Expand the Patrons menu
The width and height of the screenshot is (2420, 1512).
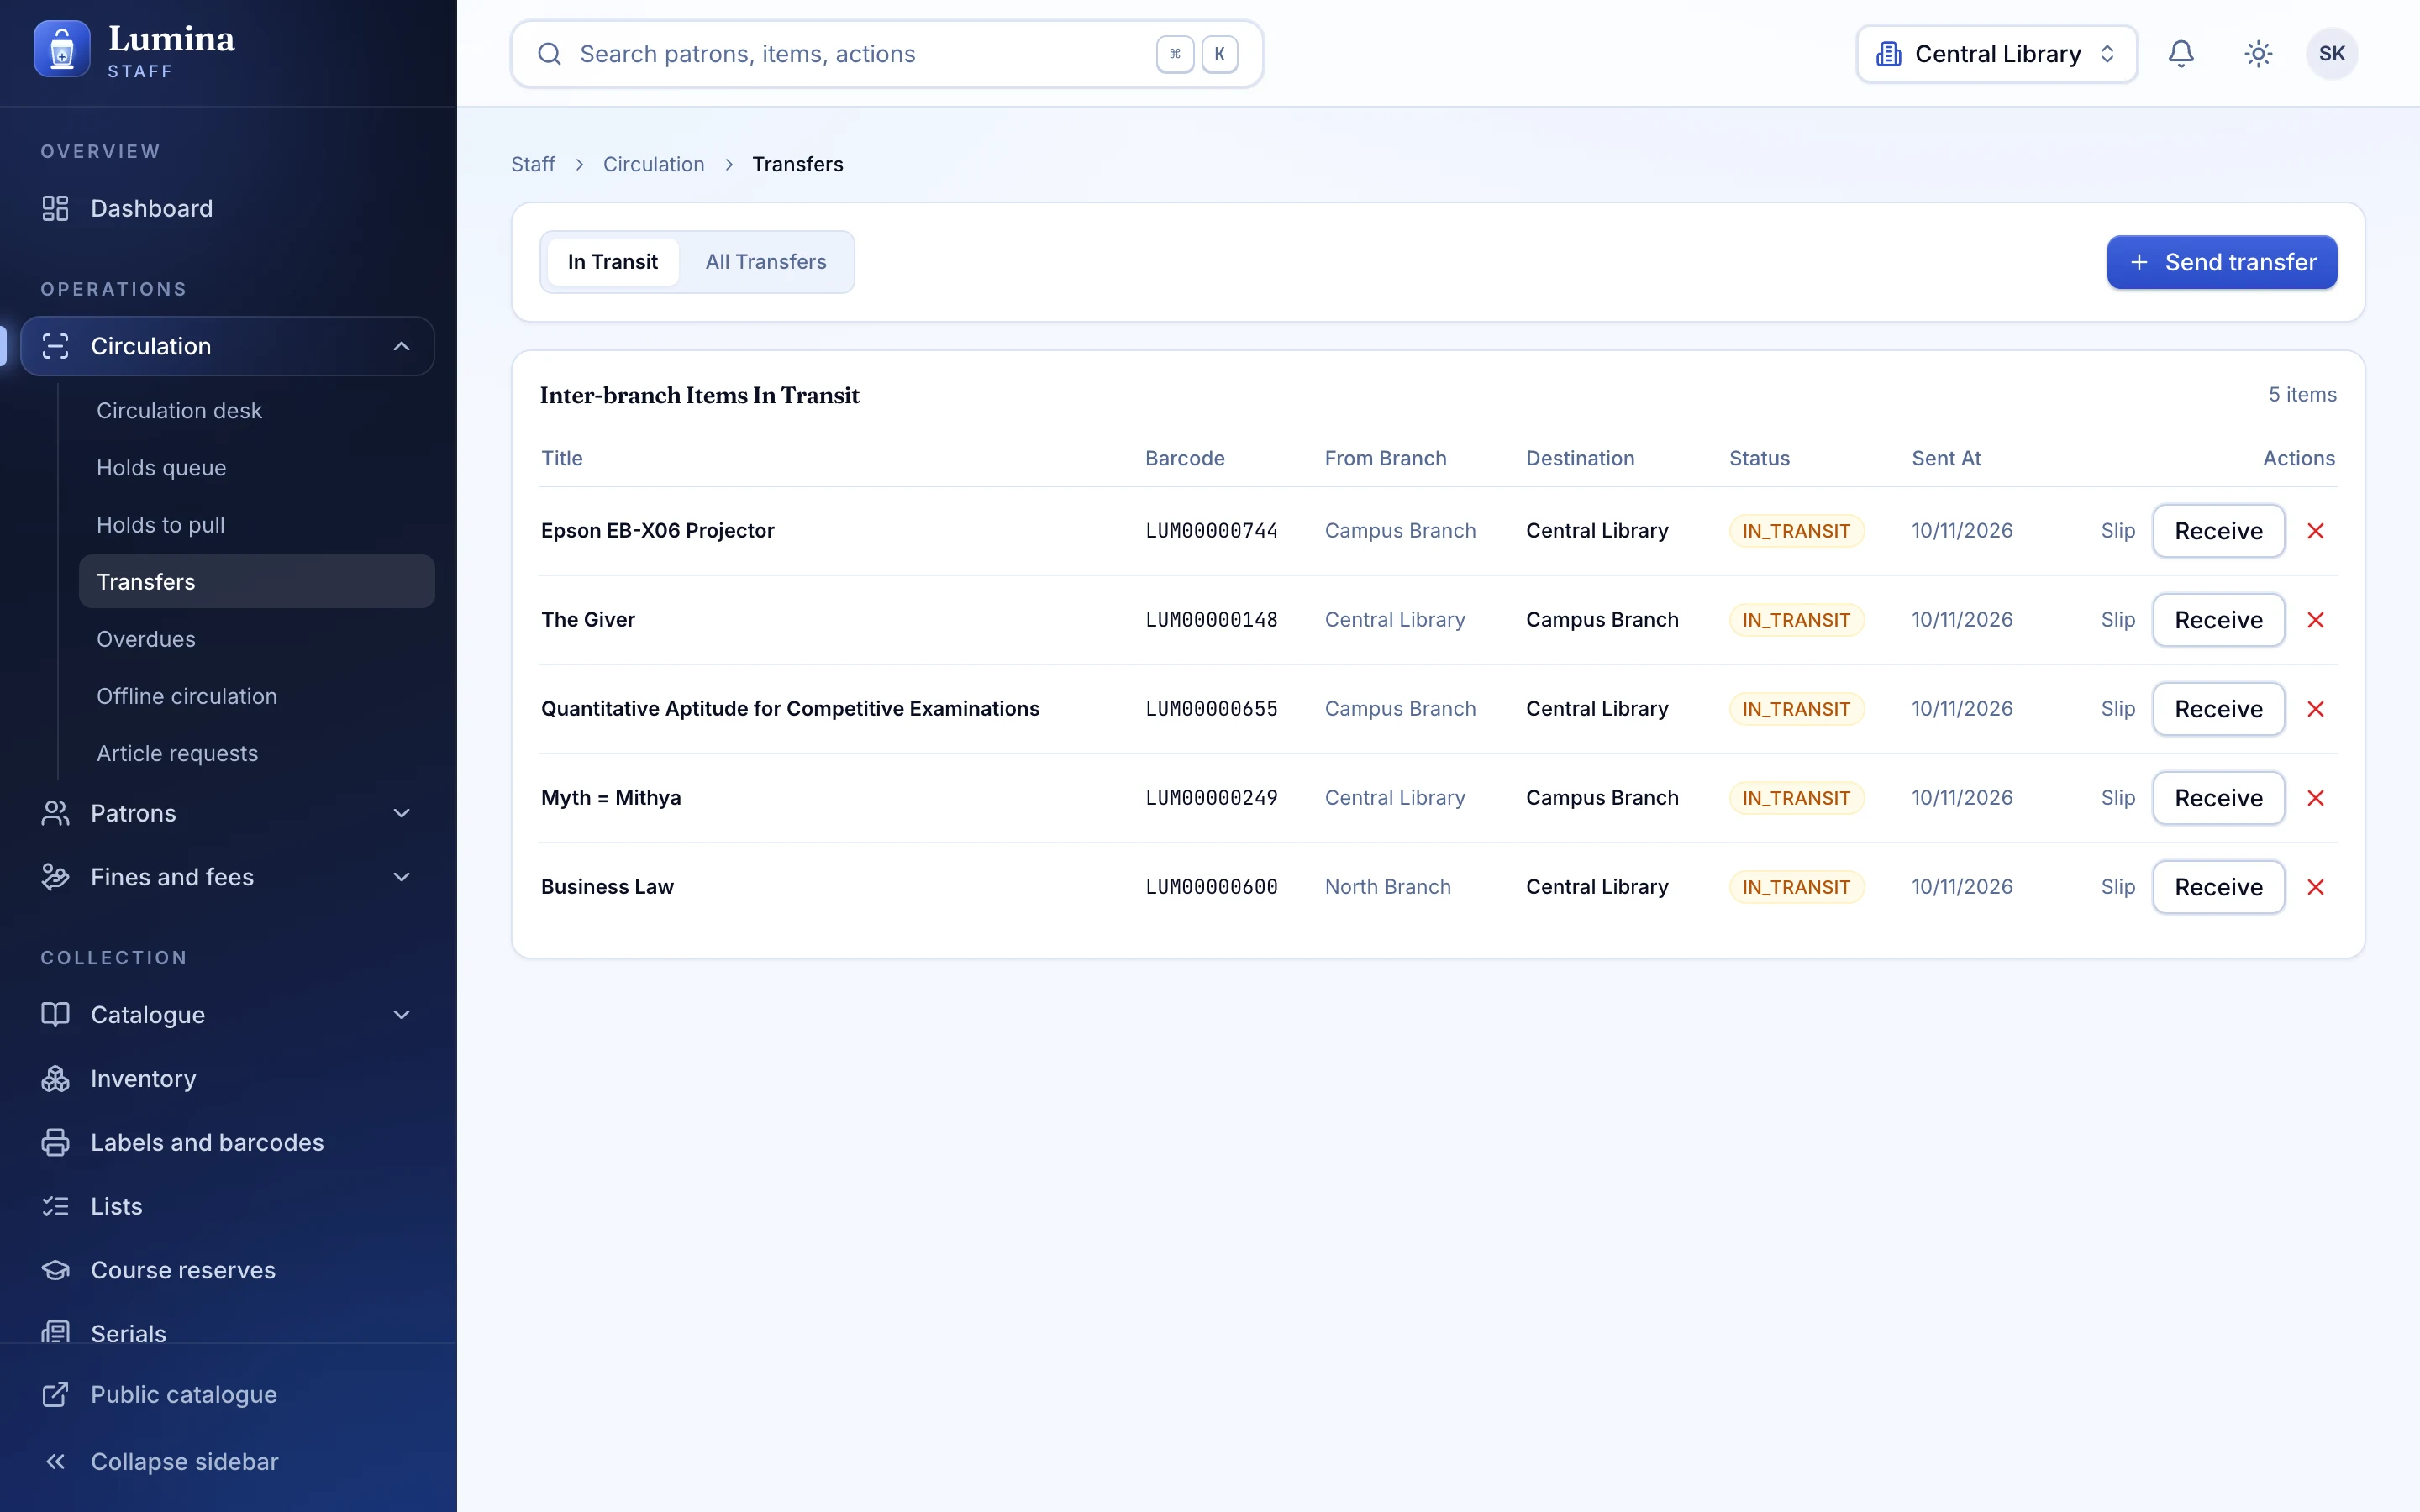click(228, 813)
